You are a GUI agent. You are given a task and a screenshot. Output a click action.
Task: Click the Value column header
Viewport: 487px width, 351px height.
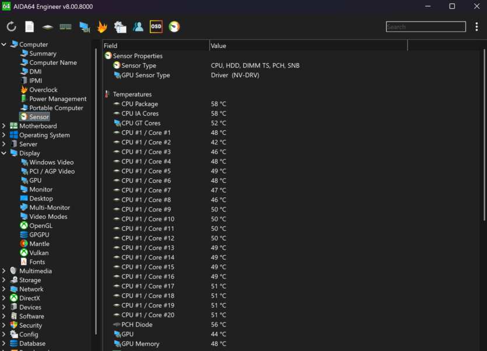pos(309,46)
